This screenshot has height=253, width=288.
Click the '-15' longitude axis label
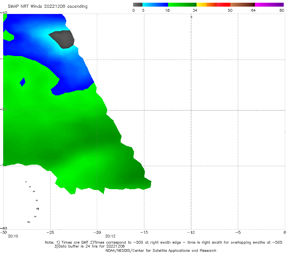click(144, 232)
